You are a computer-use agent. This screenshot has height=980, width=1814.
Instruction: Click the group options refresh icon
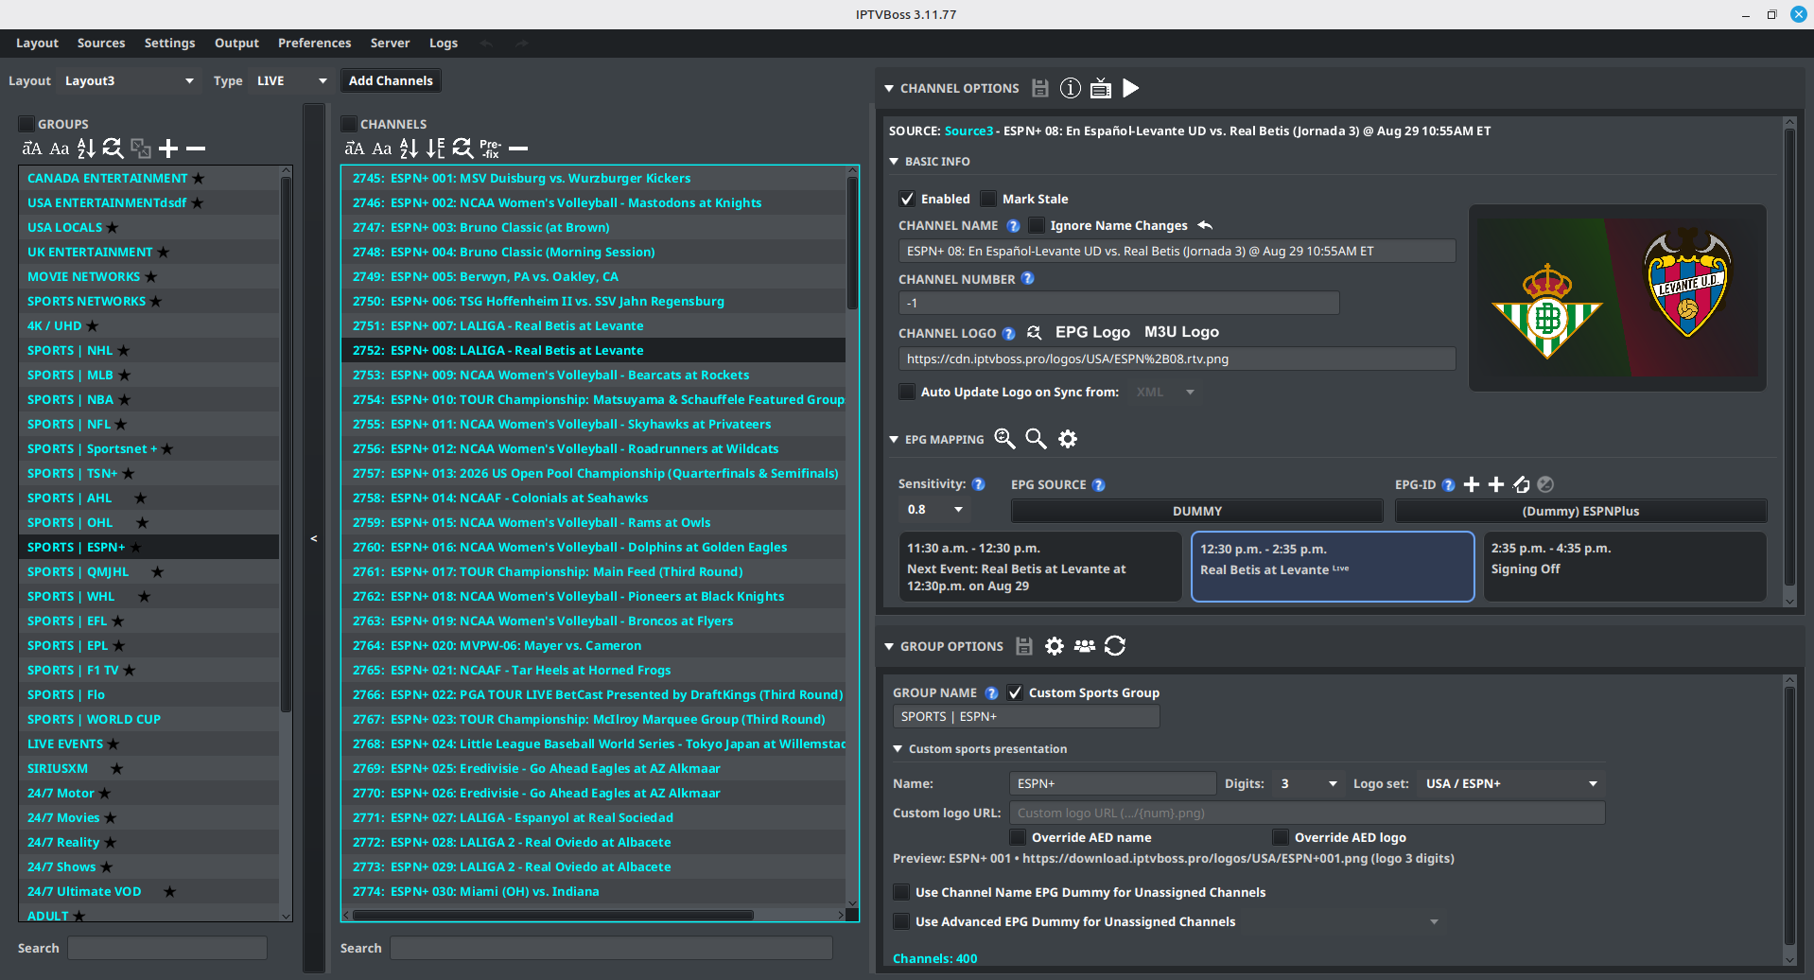tap(1115, 646)
